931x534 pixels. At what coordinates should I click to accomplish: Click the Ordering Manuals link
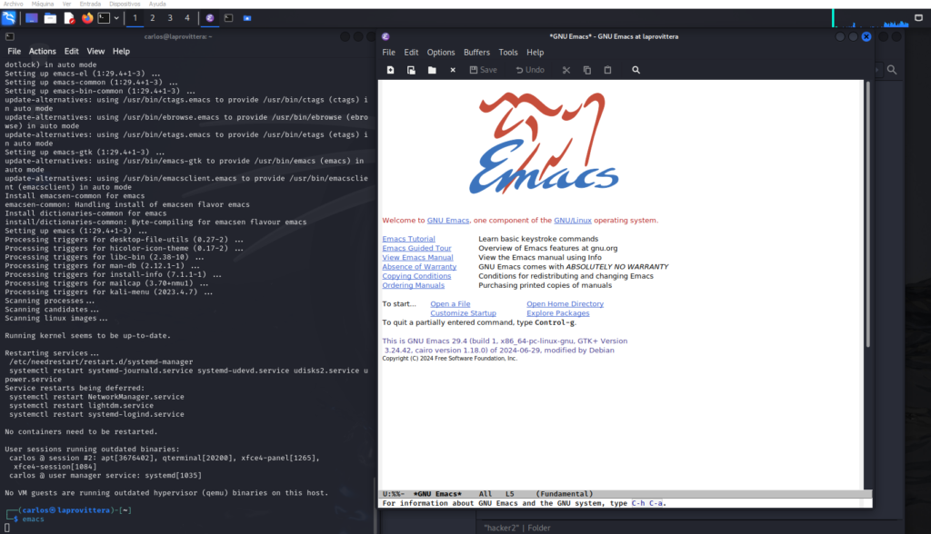(x=414, y=285)
